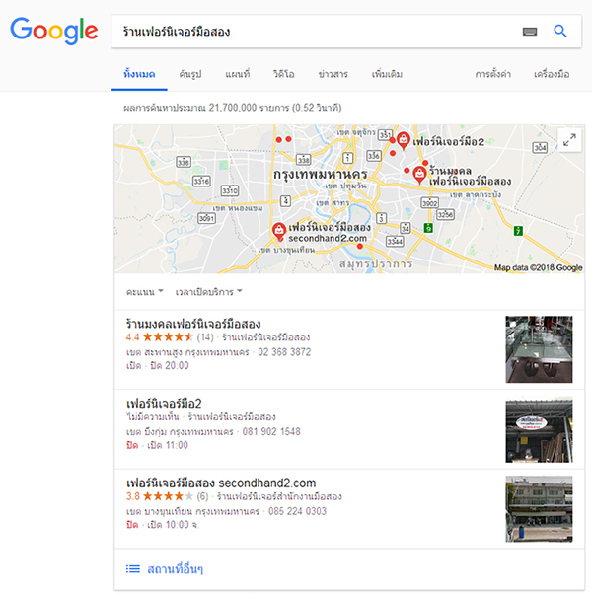Click the list icon beside สถานที่อื่นๆ
Screen dimensions: 592x595
pyautogui.click(x=133, y=568)
